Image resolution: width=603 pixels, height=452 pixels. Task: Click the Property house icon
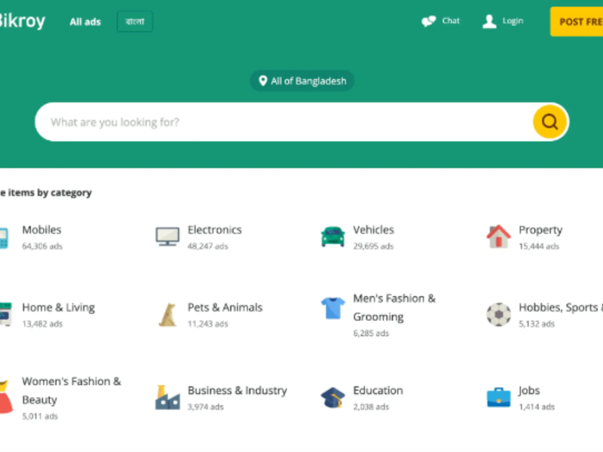(x=498, y=237)
